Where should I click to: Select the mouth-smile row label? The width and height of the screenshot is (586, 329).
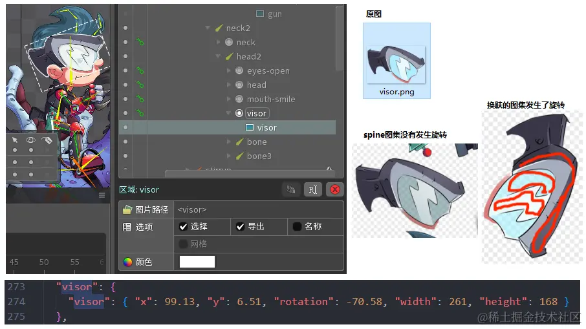pyautogui.click(x=271, y=100)
